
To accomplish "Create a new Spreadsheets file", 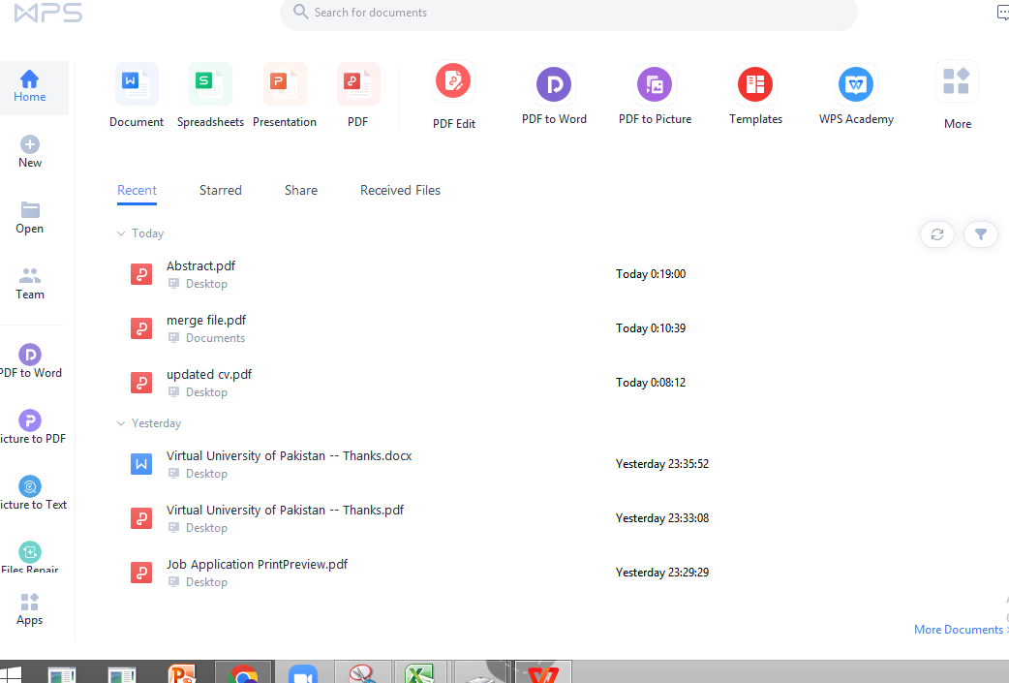I will (x=210, y=94).
